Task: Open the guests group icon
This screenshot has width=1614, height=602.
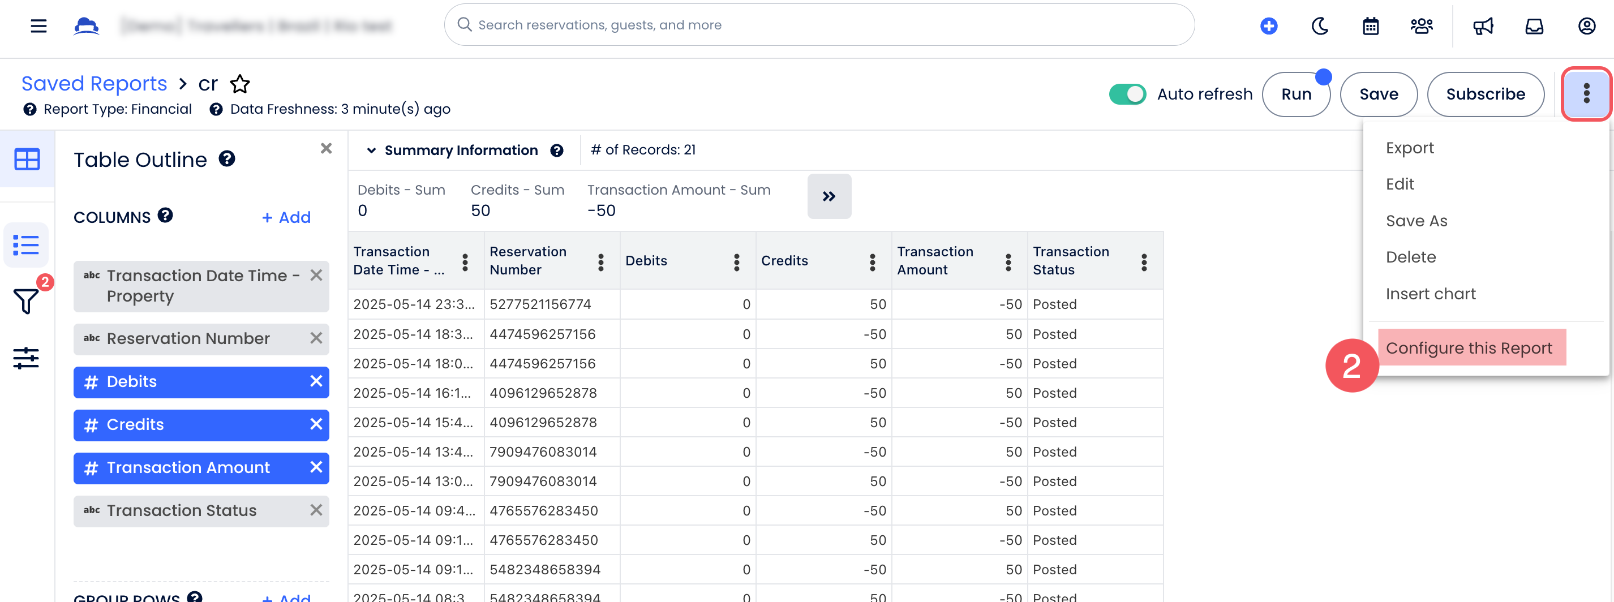Action: [x=1421, y=25]
